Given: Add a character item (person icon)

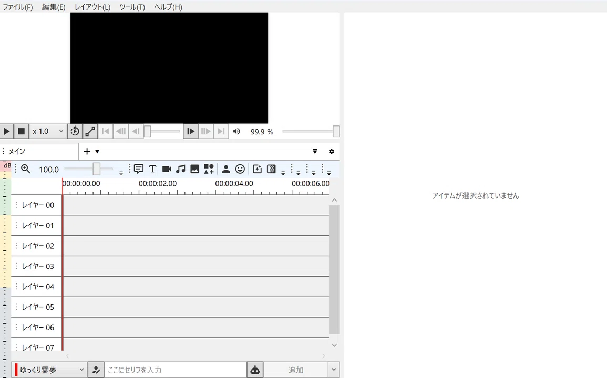Looking at the screenshot, I should [x=226, y=169].
